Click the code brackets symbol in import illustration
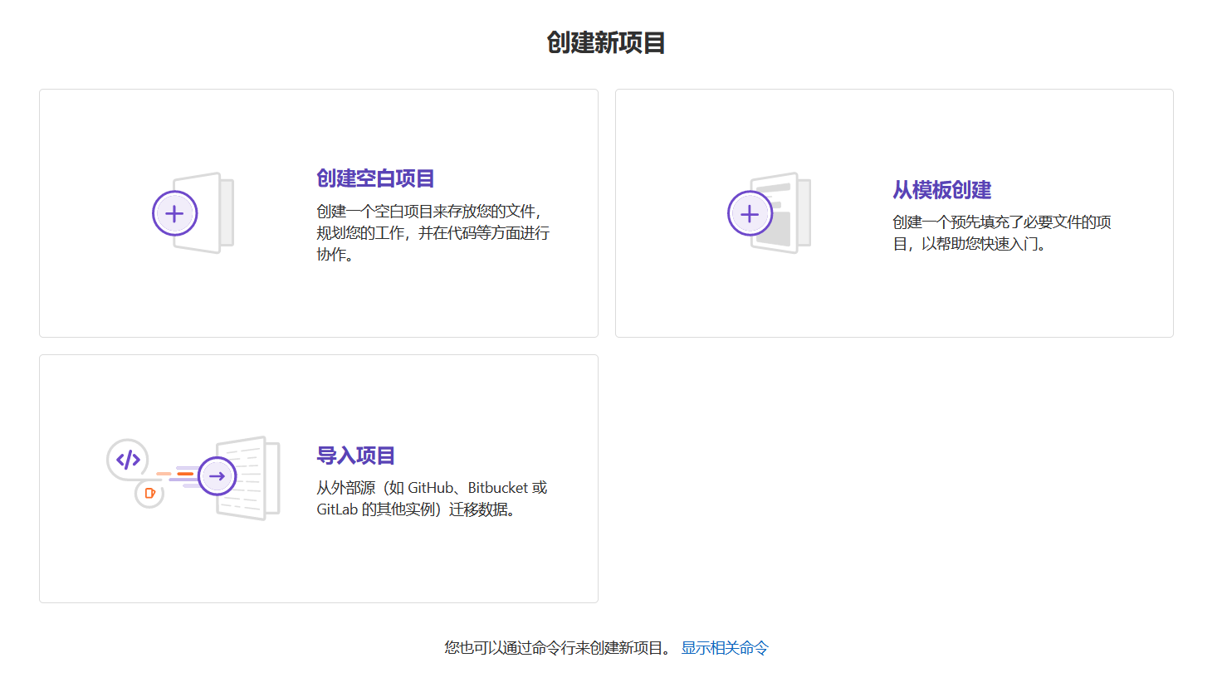 (x=128, y=460)
